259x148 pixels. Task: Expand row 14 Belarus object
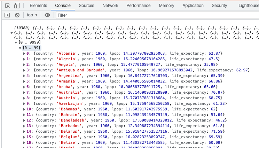point(24,132)
